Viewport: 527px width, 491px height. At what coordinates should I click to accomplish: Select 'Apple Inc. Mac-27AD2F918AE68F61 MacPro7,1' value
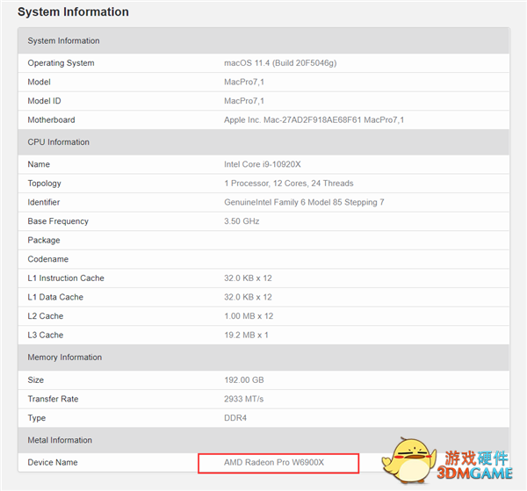tap(314, 119)
